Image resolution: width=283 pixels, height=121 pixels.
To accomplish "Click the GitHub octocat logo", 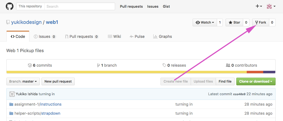I will point(10,6).
